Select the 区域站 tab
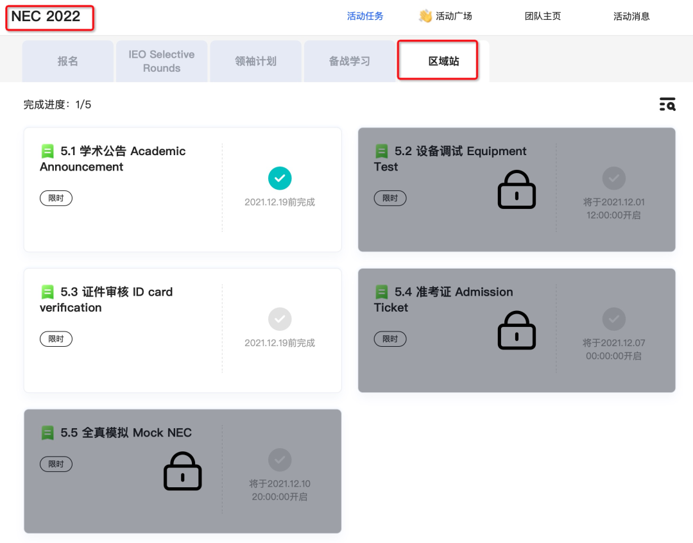 [444, 62]
